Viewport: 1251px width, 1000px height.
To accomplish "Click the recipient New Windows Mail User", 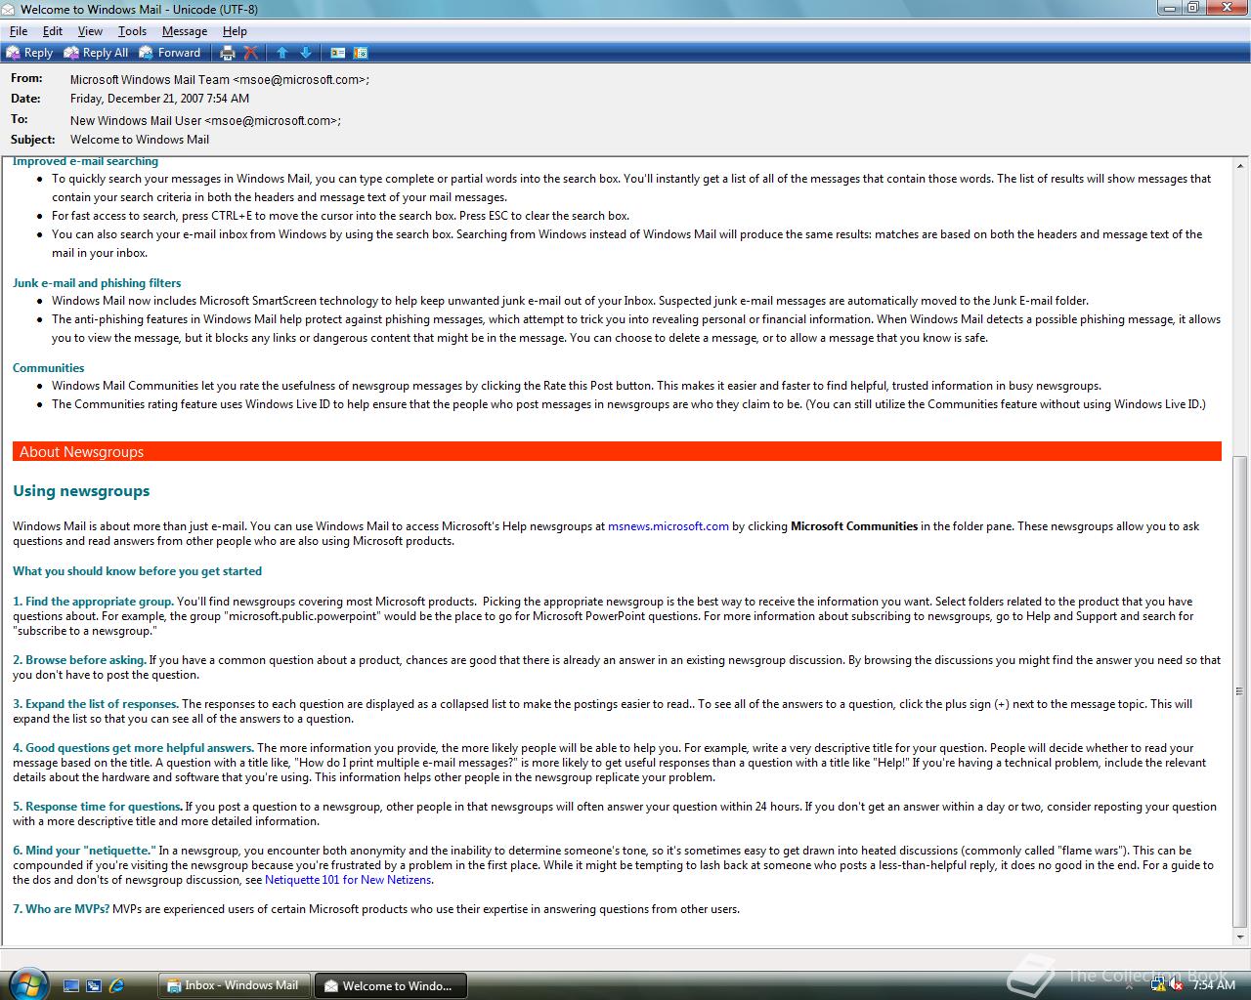I will click(205, 121).
